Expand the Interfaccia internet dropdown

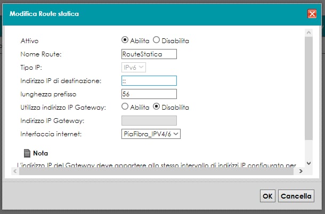point(151,134)
